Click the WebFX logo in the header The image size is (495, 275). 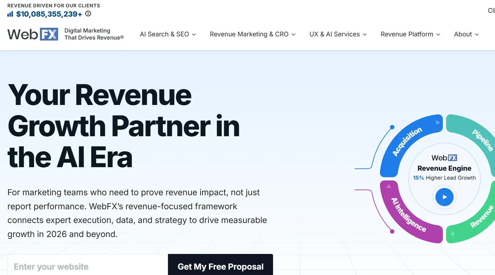tap(33, 34)
